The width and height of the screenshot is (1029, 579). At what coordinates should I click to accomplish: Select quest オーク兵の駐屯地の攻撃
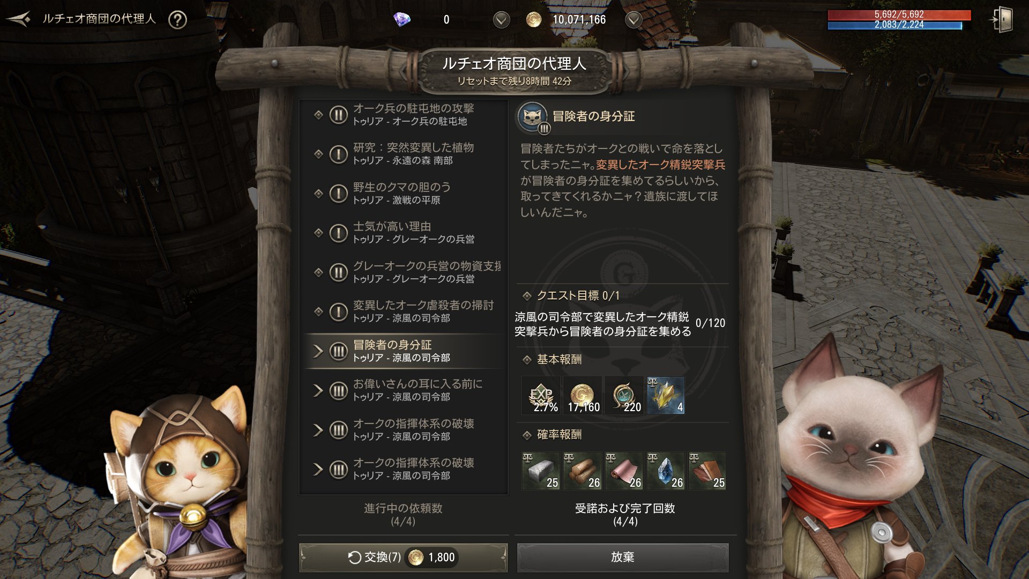click(x=405, y=115)
